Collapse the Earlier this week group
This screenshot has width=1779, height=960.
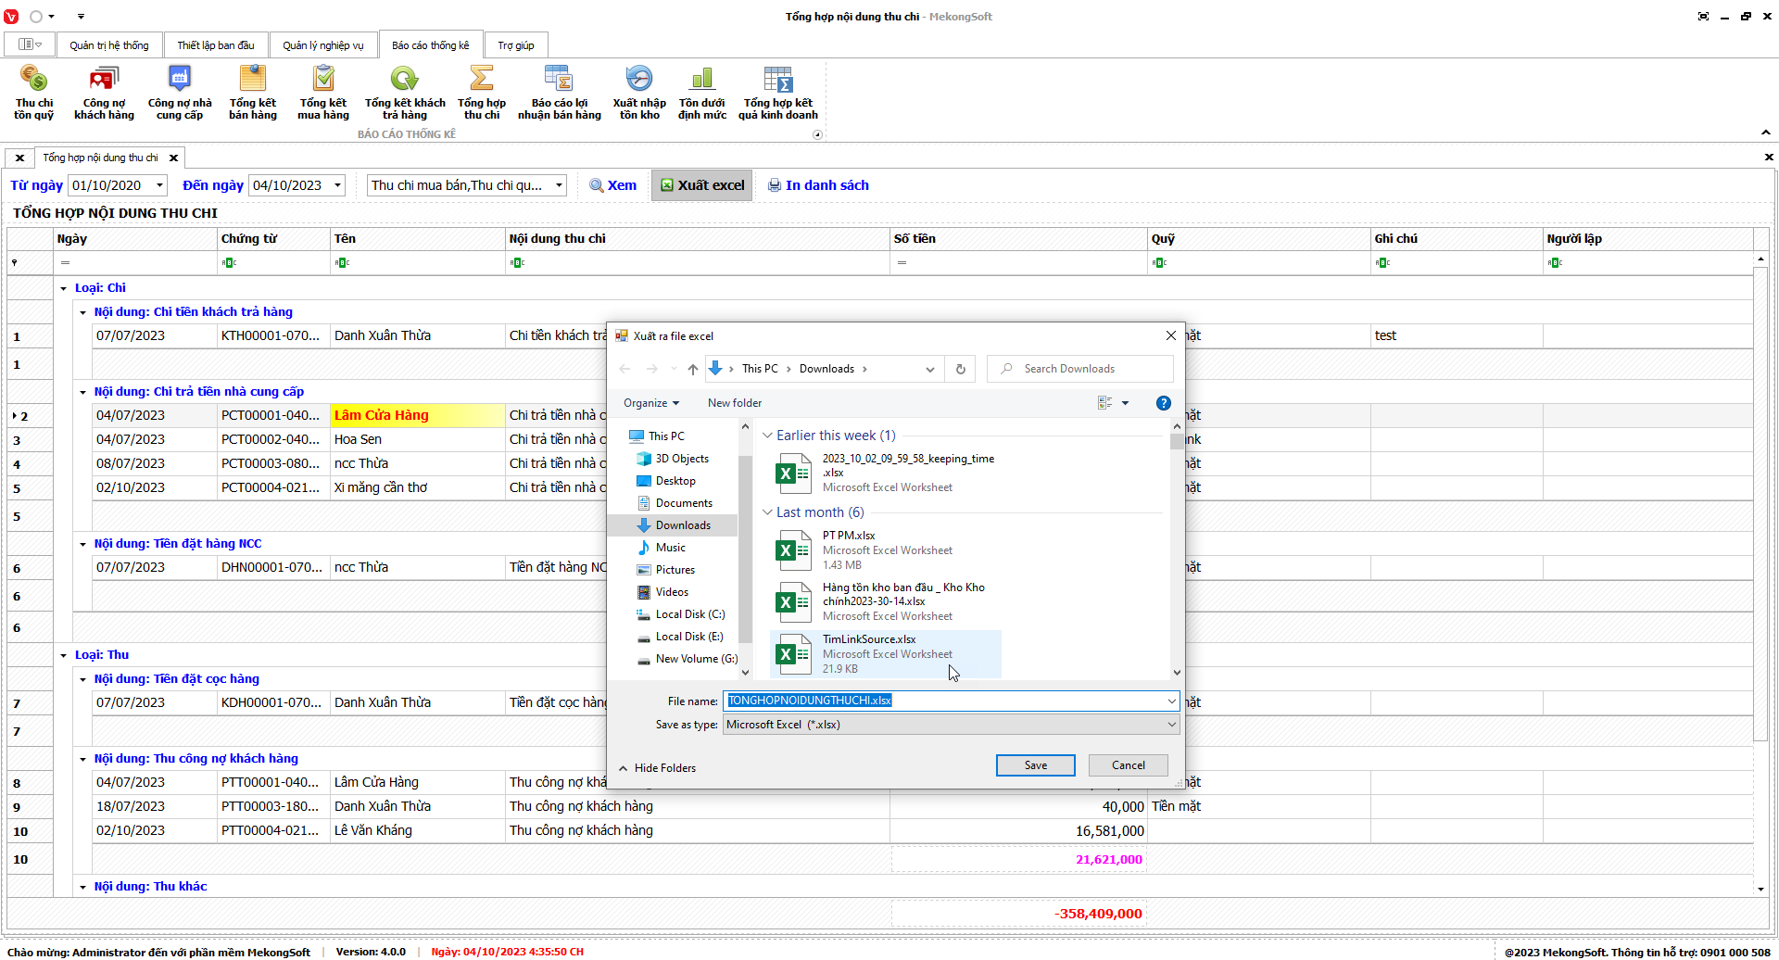click(767, 436)
